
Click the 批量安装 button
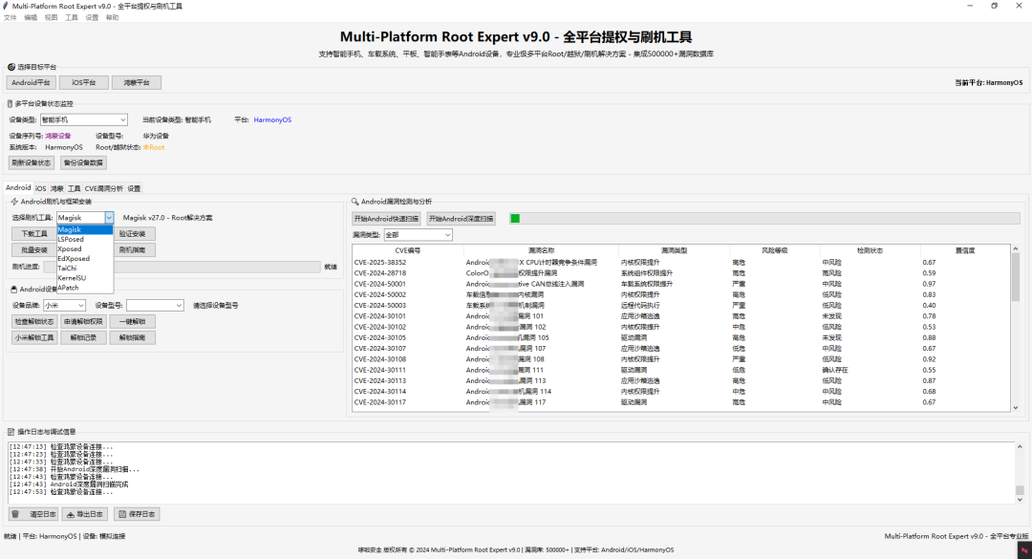pos(34,250)
